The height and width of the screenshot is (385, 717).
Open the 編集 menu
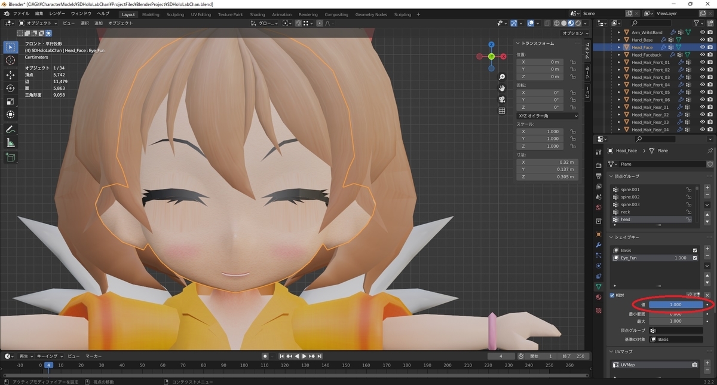(x=39, y=13)
